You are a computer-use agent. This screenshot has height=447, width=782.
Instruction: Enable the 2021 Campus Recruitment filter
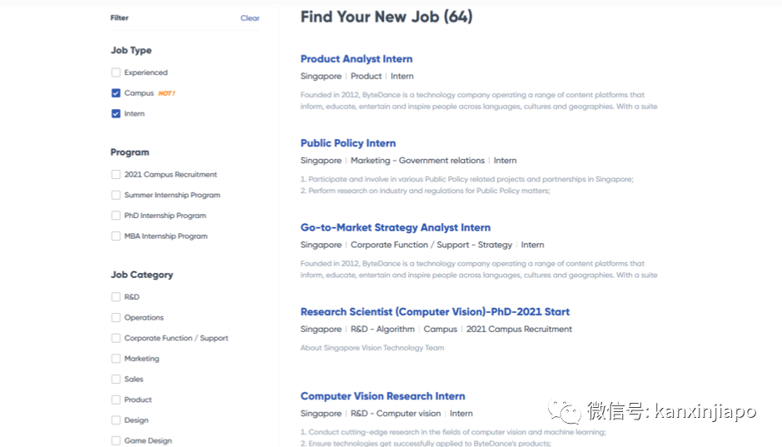(116, 175)
